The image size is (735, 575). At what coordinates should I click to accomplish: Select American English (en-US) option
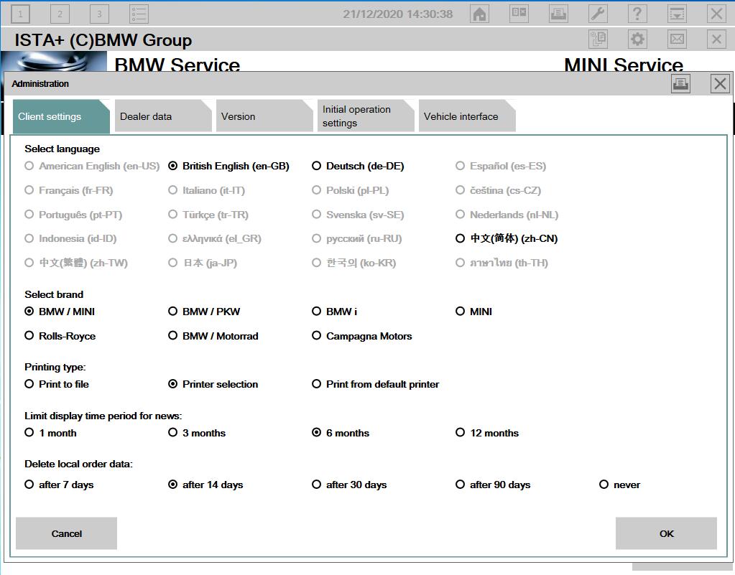(x=93, y=166)
